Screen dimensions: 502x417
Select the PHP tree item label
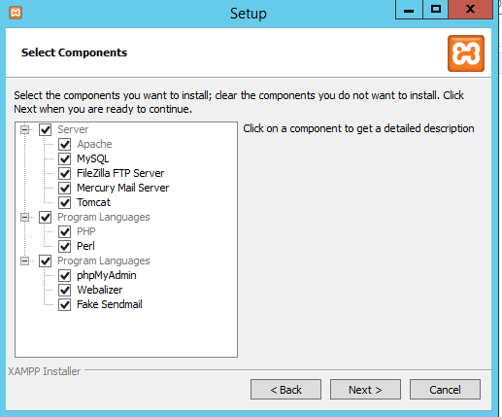tap(86, 231)
